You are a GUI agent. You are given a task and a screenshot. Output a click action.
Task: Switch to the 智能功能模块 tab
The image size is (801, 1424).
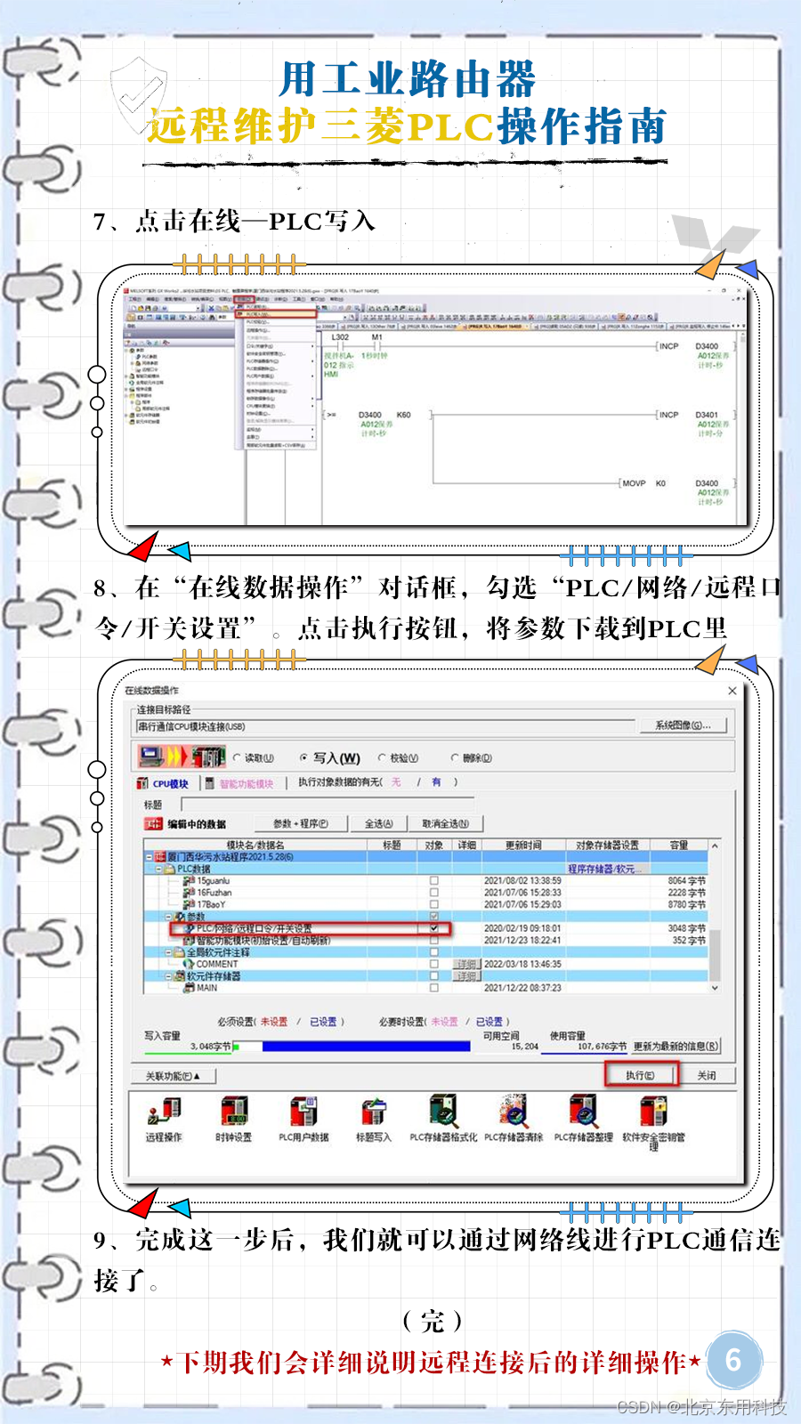click(240, 784)
